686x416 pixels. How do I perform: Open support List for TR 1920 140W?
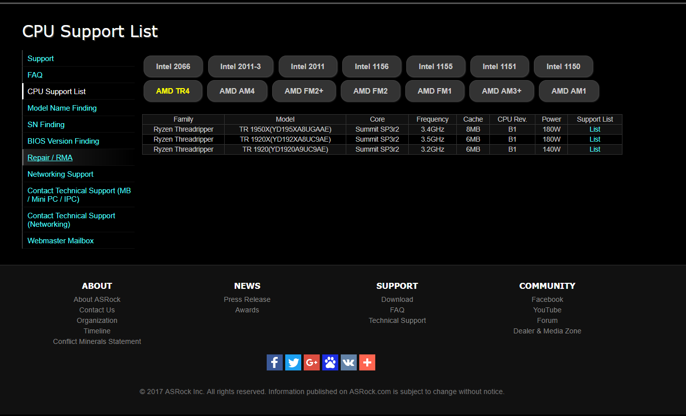pyautogui.click(x=595, y=149)
